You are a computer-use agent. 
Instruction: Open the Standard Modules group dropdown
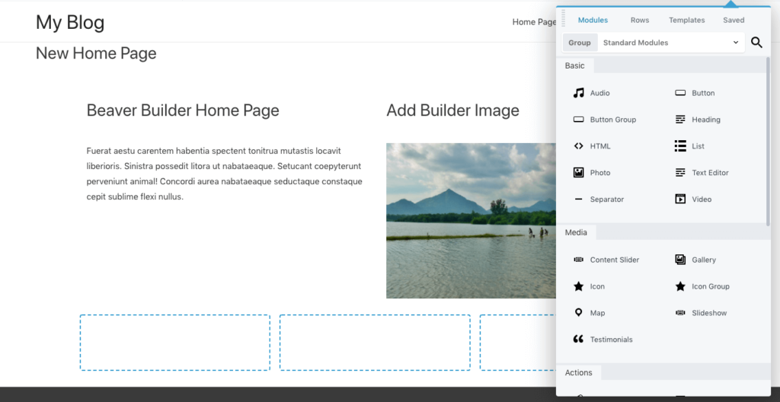pos(671,43)
